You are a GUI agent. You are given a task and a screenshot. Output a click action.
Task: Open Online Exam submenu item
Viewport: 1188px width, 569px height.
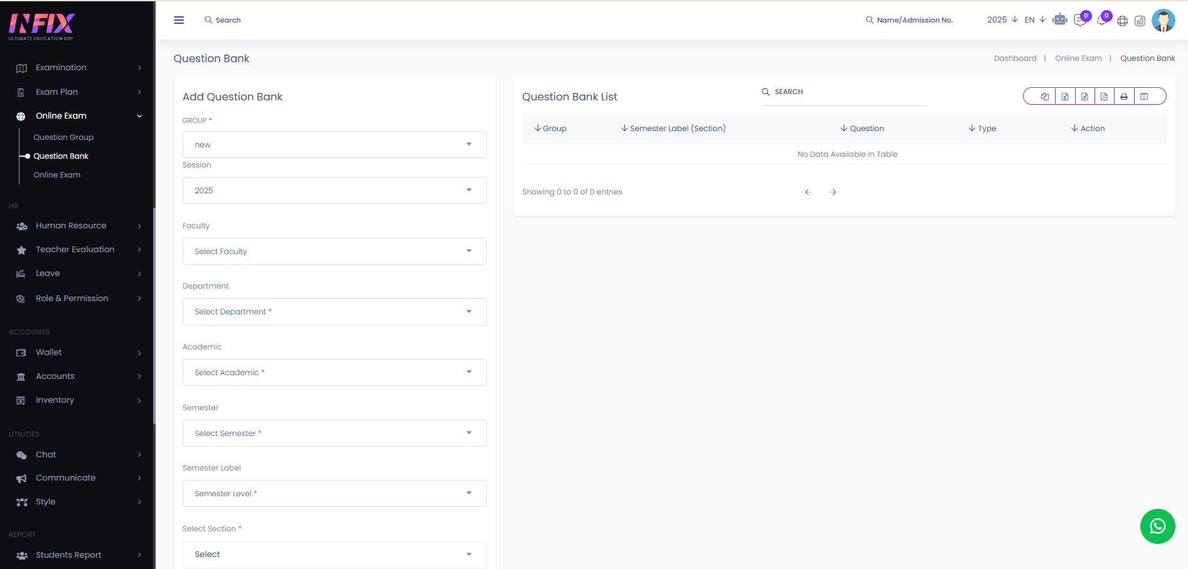click(x=57, y=175)
